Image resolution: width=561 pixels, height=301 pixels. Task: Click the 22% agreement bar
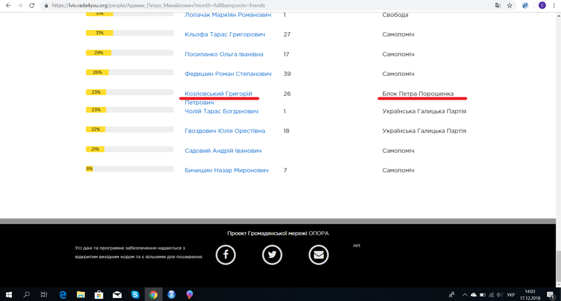[130, 130]
